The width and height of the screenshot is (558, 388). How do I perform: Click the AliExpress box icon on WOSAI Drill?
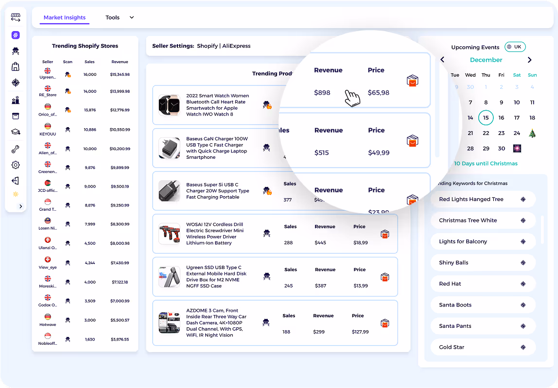tap(384, 234)
